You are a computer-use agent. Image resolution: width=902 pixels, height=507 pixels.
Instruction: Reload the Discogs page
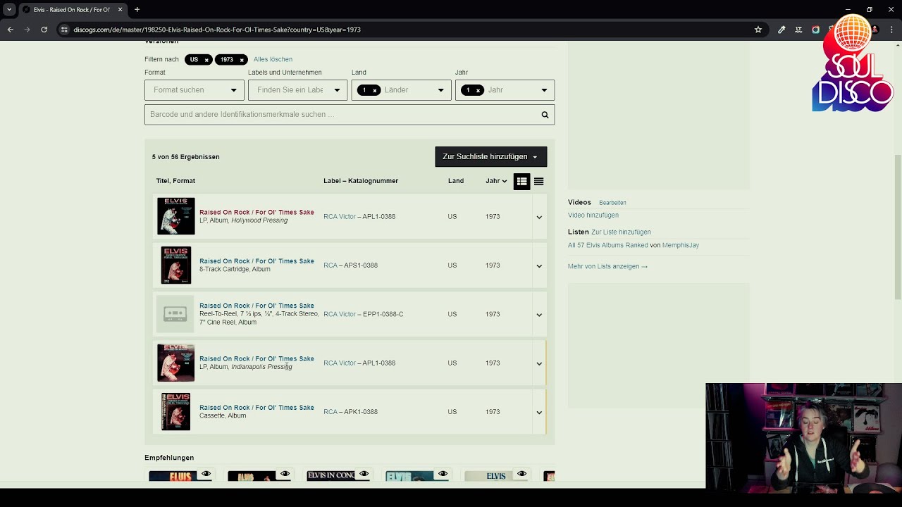tap(44, 30)
